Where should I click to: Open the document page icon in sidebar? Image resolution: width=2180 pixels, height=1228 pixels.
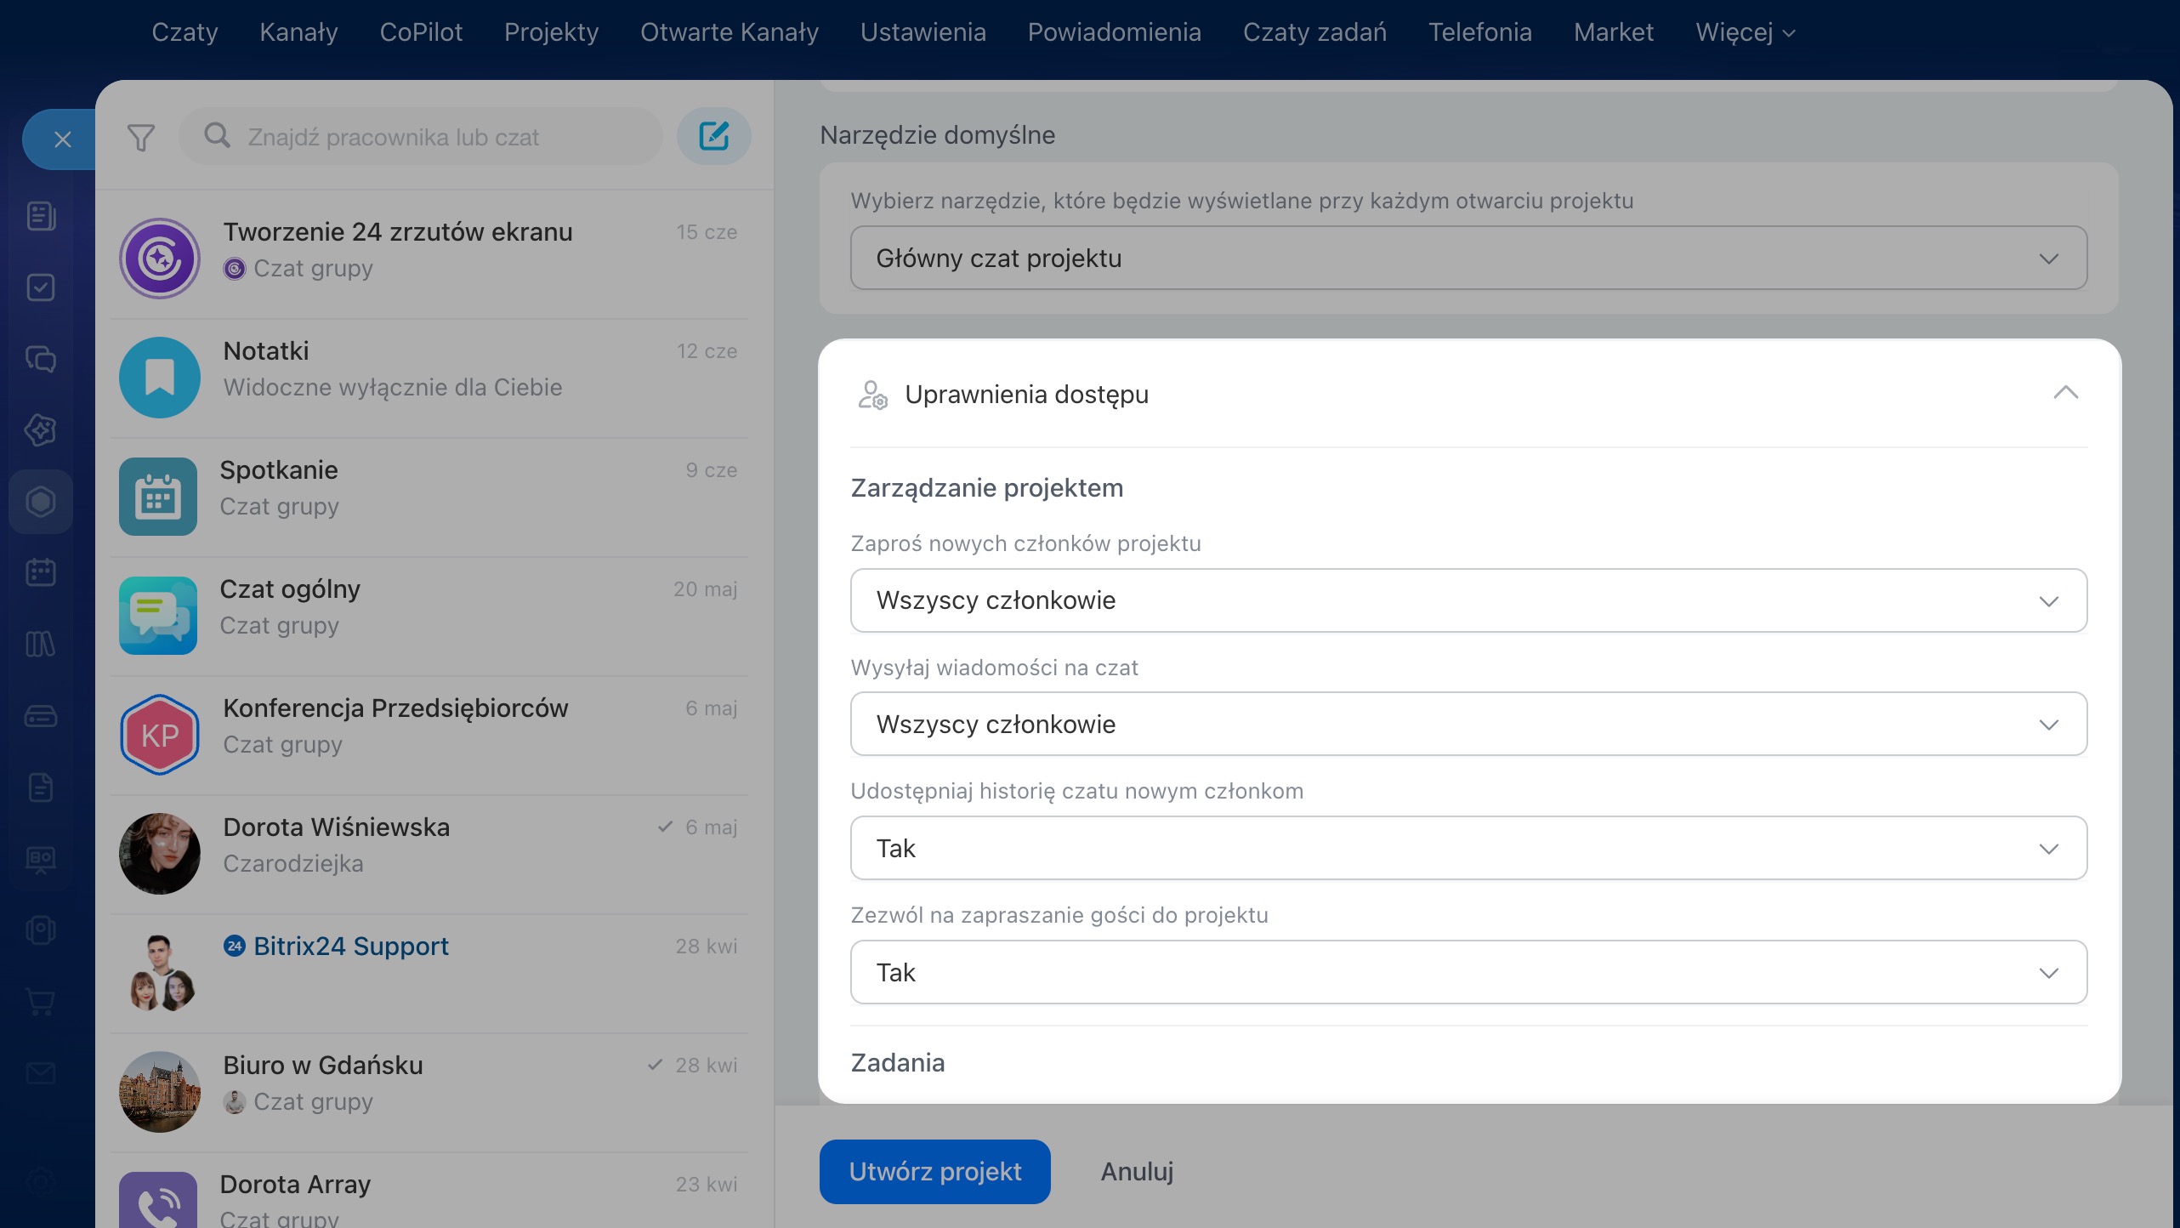click(x=41, y=787)
